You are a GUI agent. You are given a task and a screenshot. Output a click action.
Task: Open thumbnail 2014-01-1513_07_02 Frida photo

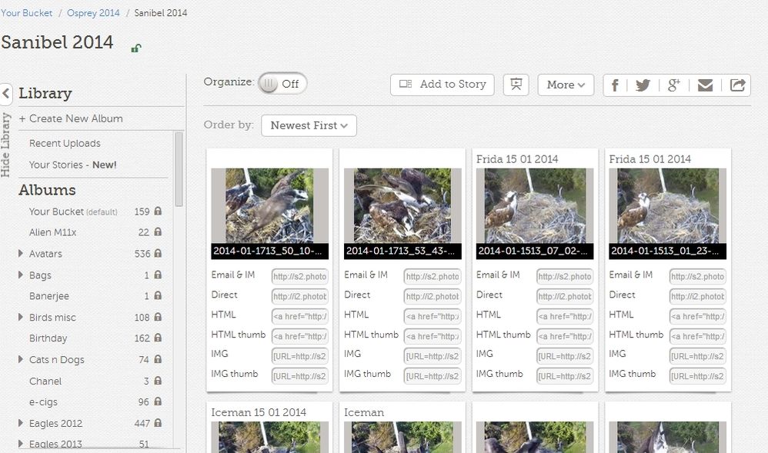click(535, 205)
